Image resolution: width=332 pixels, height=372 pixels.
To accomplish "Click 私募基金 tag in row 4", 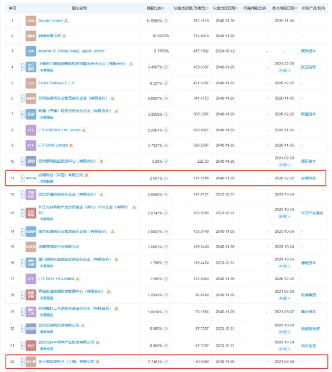I will point(47,70).
